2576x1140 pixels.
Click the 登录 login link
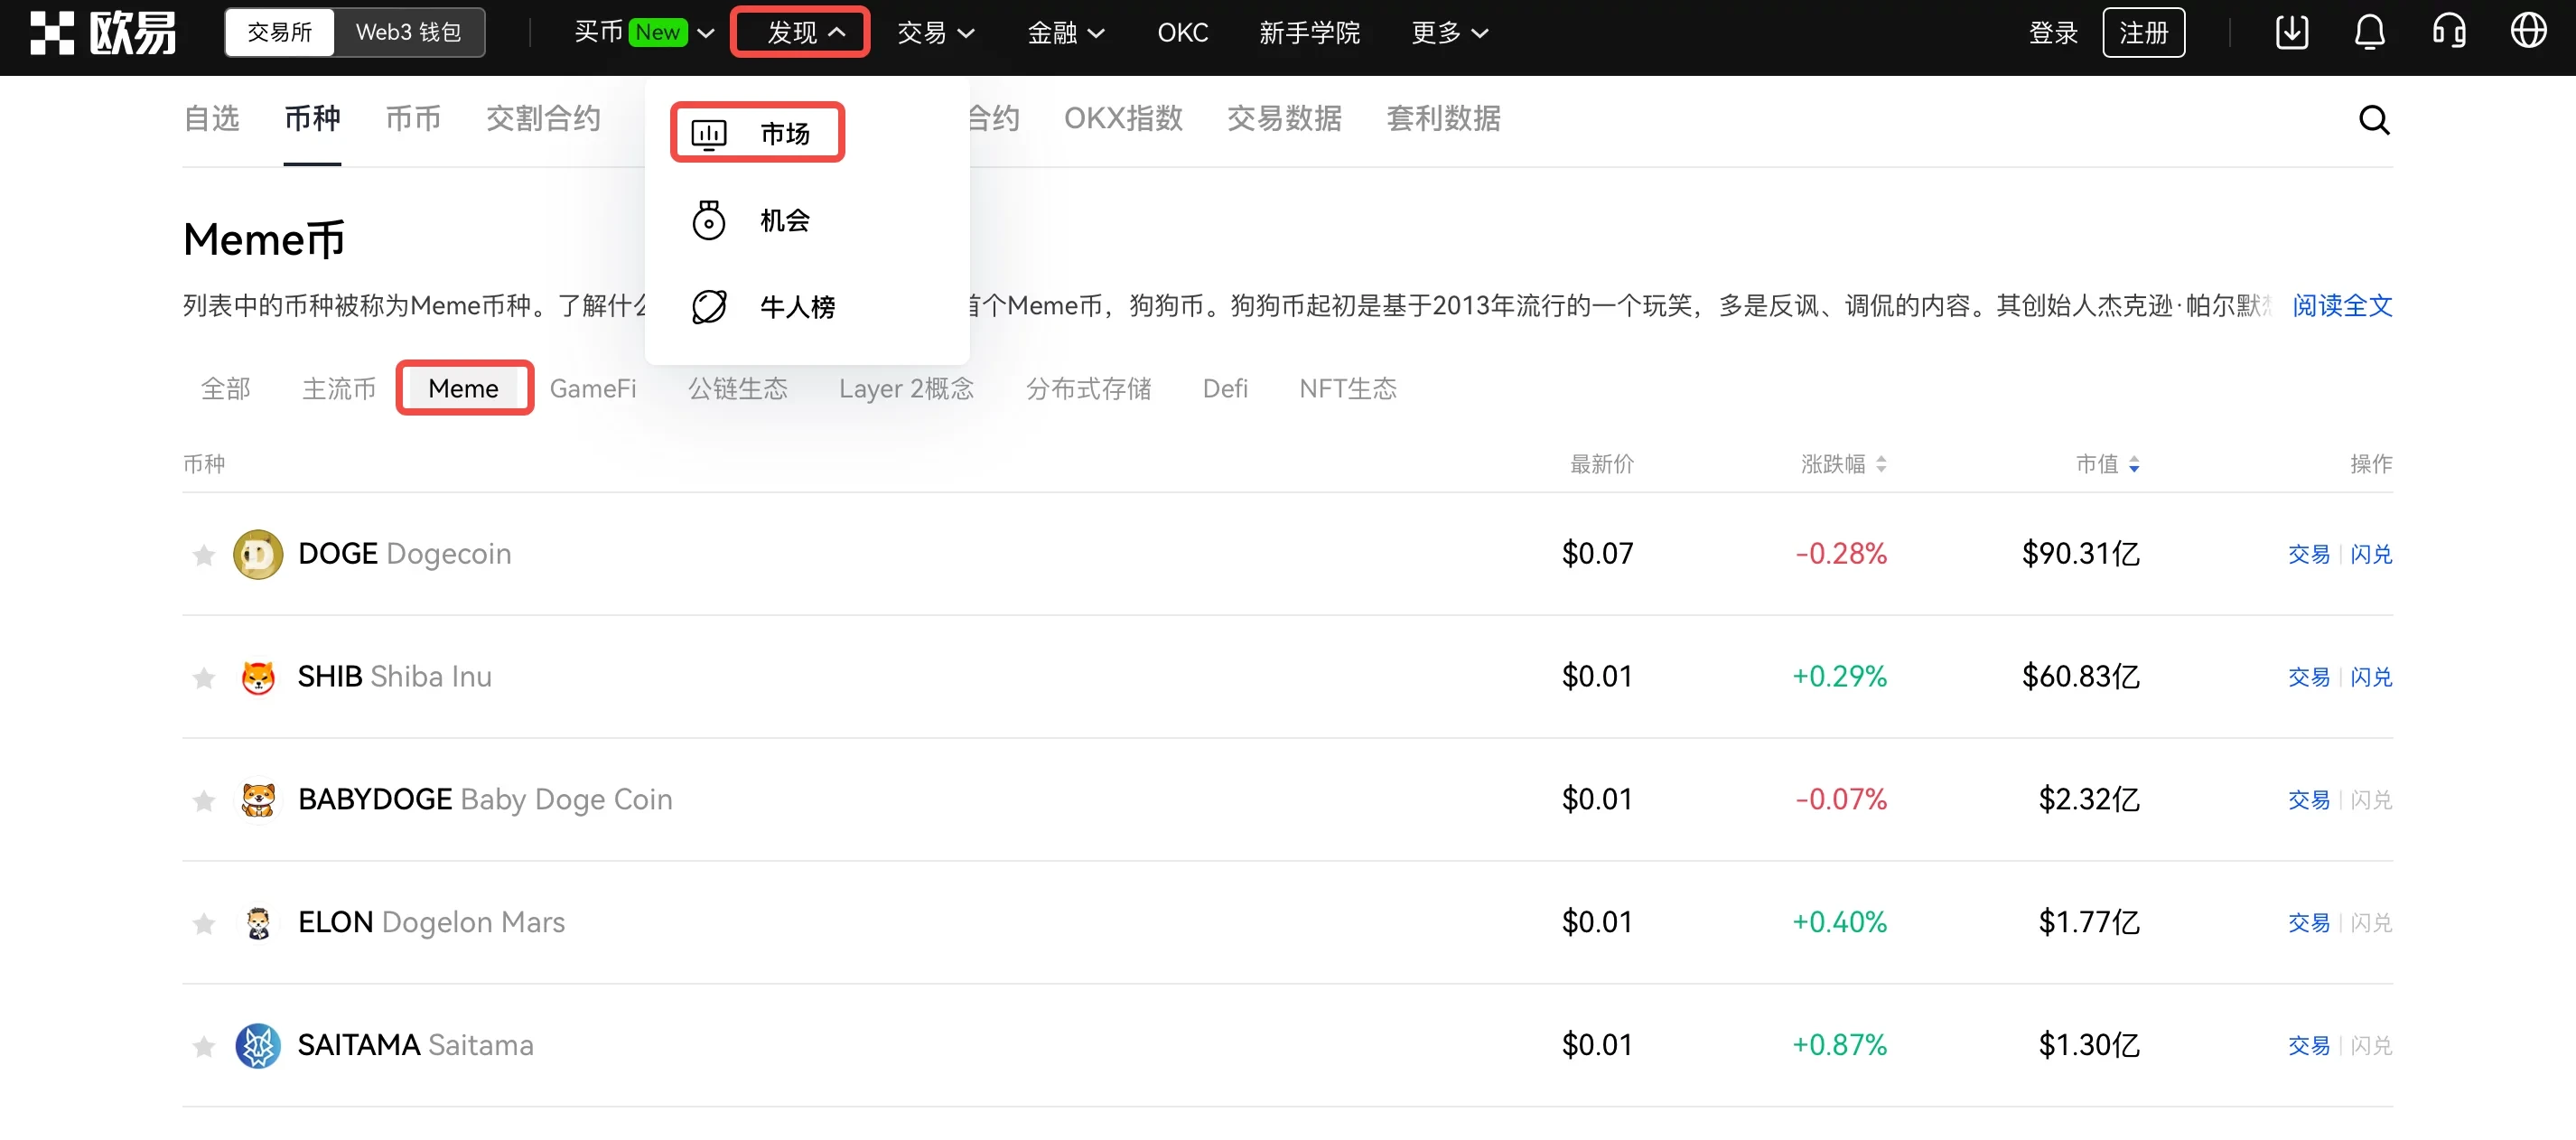2053,33
